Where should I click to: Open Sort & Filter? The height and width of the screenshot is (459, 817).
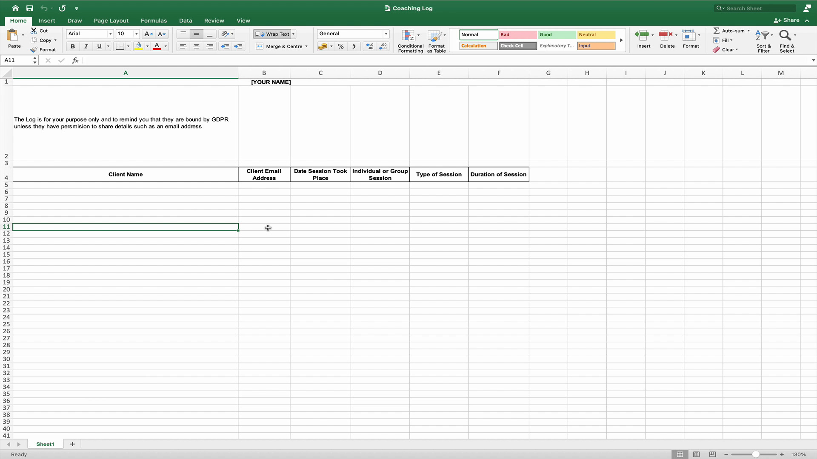pos(763,41)
